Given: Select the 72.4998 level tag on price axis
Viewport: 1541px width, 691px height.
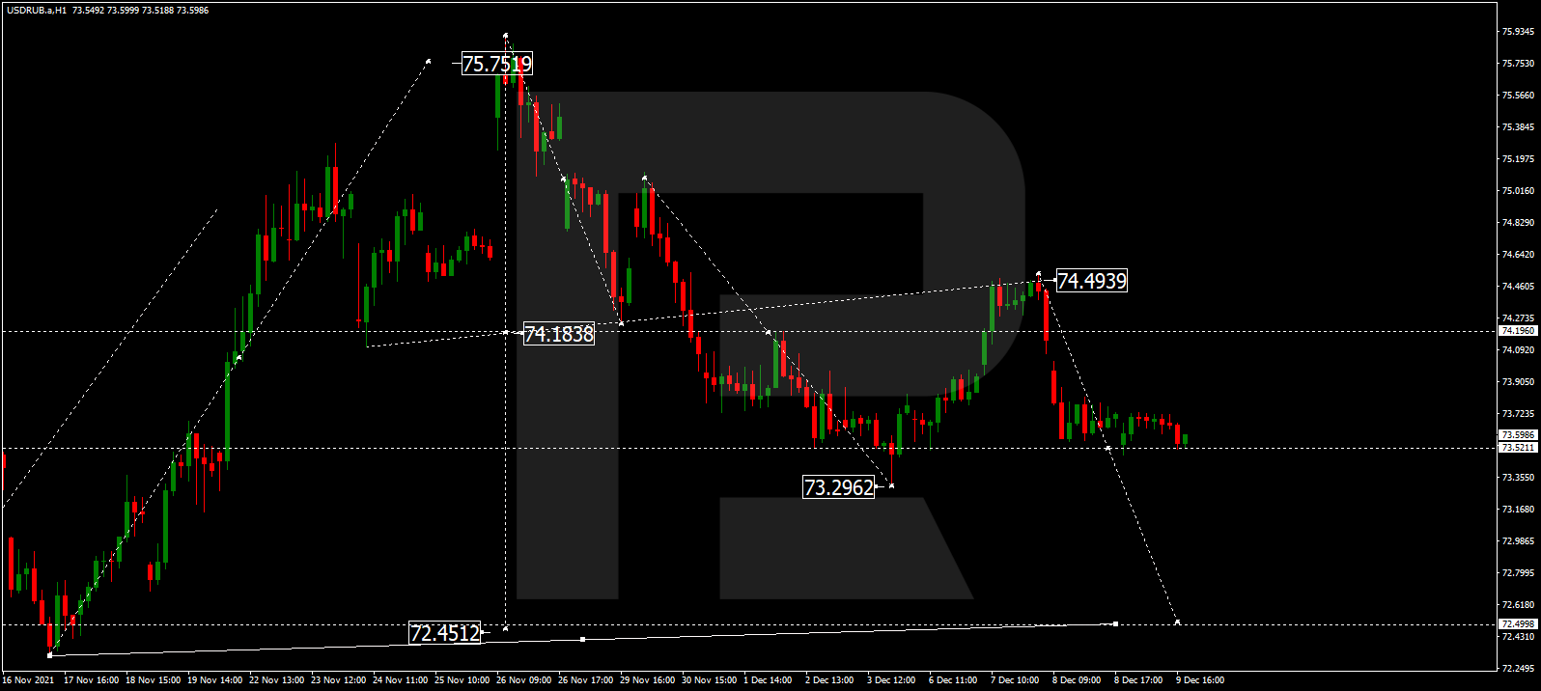Looking at the screenshot, I should (1517, 624).
